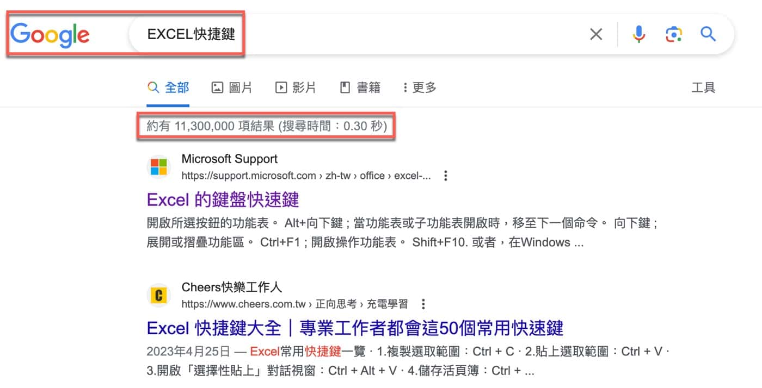Screen dimensions: 762x388
Task: Open the Excel 的鍵盤快速鍵 result link
Action: coord(223,199)
